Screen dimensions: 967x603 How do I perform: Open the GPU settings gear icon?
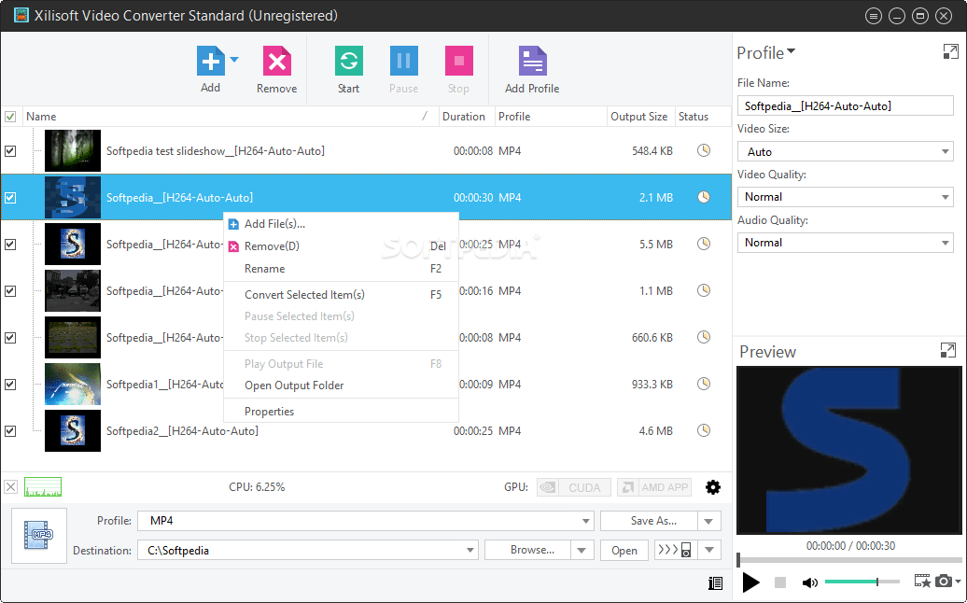coord(713,486)
